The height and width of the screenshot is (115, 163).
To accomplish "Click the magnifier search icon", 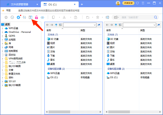I will pos(156,17).
